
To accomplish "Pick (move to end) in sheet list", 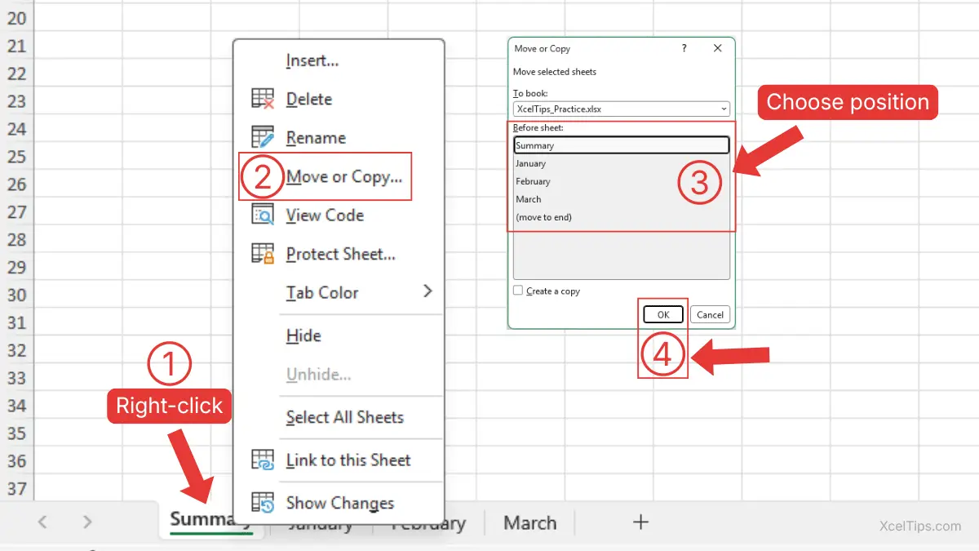I will coord(544,217).
